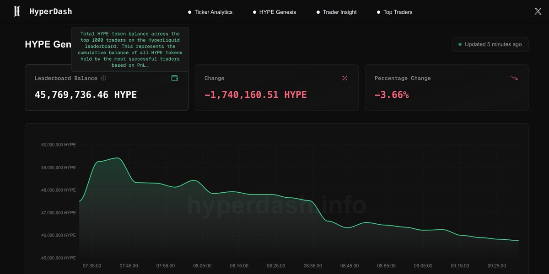Click the -3.66% percentage change figure
This screenshot has width=549, height=274.
tap(390, 95)
